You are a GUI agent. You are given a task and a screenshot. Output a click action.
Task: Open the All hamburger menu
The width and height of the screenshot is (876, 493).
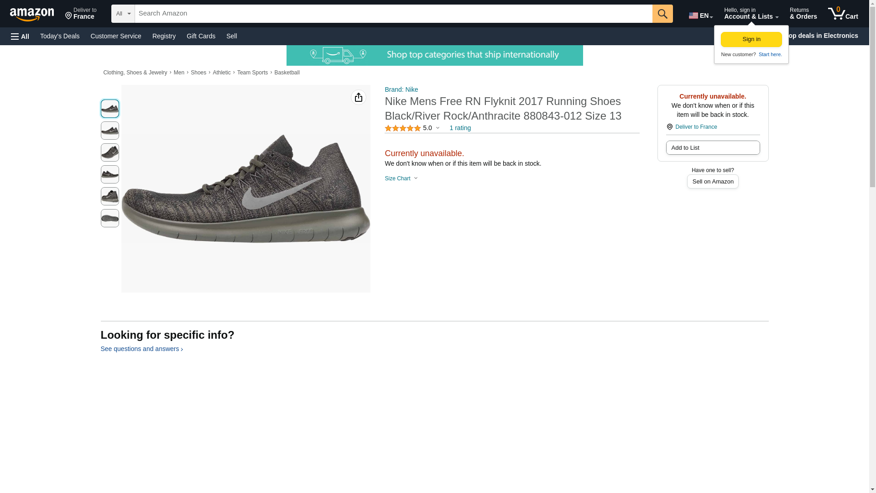(20, 36)
